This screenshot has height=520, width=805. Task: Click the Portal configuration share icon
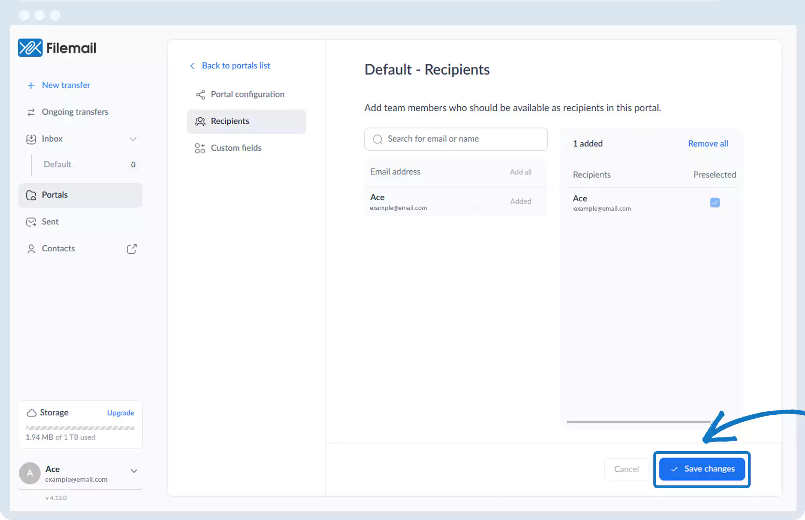click(200, 94)
